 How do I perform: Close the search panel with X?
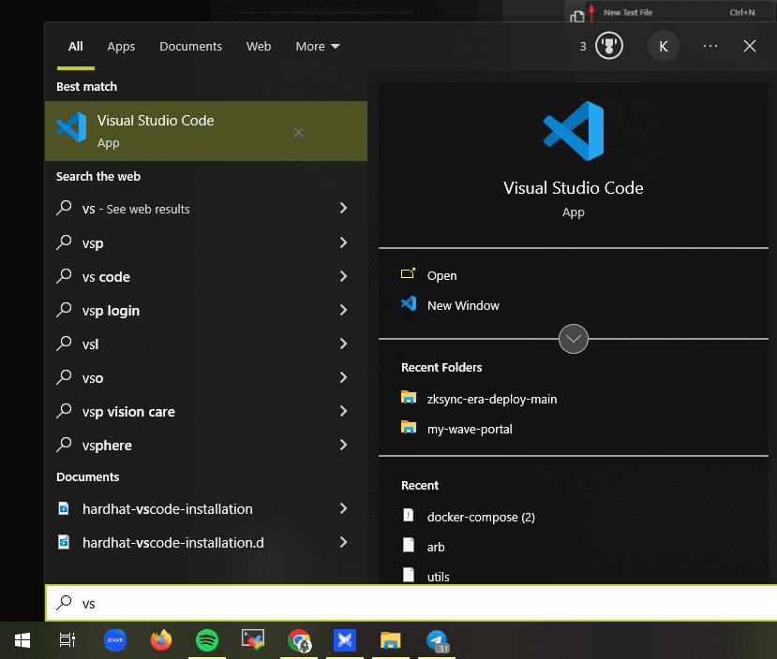[750, 46]
